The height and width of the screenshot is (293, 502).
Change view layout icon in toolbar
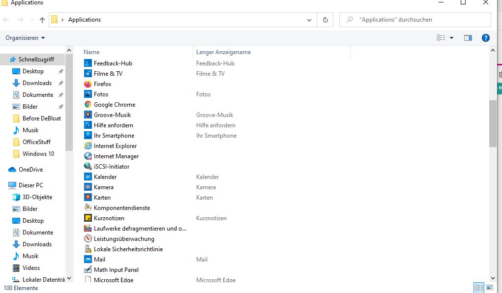(x=441, y=38)
